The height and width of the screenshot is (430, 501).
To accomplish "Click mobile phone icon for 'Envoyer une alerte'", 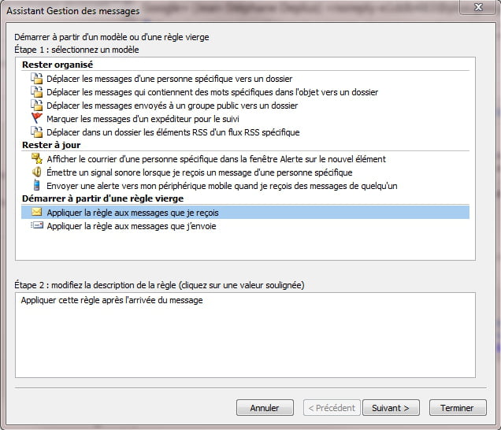I will click(37, 185).
